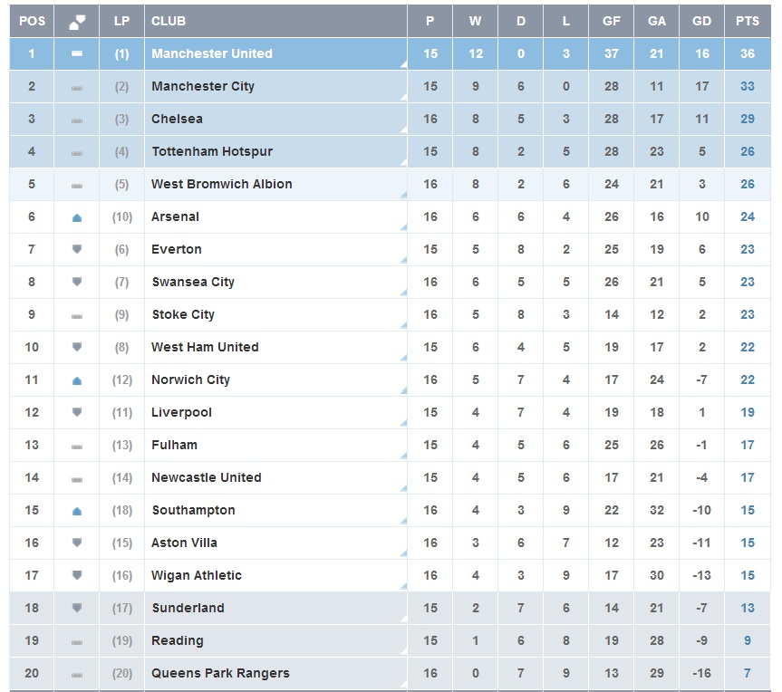Click Aston Villa's down-arrow movement icon
Viewport: 782px width, 692px height.
(x=77, y=543)
